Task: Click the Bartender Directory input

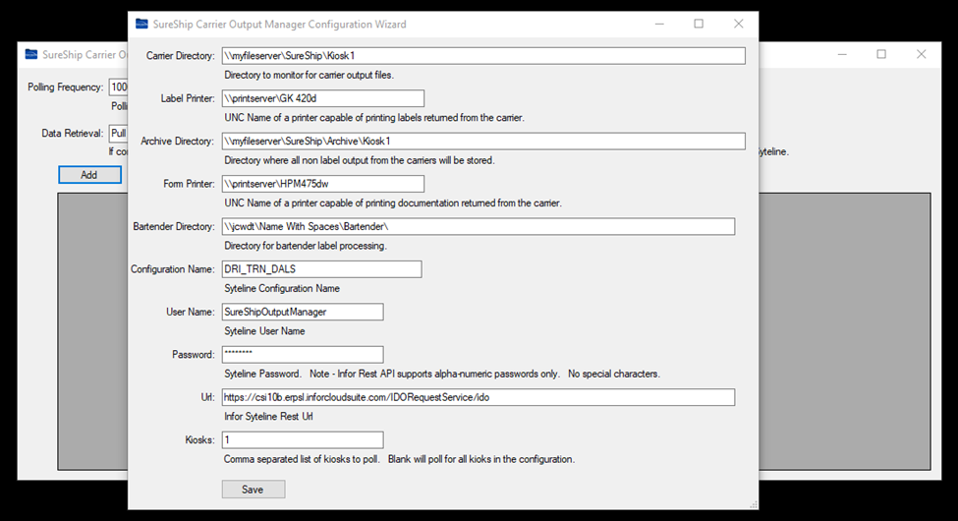Action: (478, 227)
